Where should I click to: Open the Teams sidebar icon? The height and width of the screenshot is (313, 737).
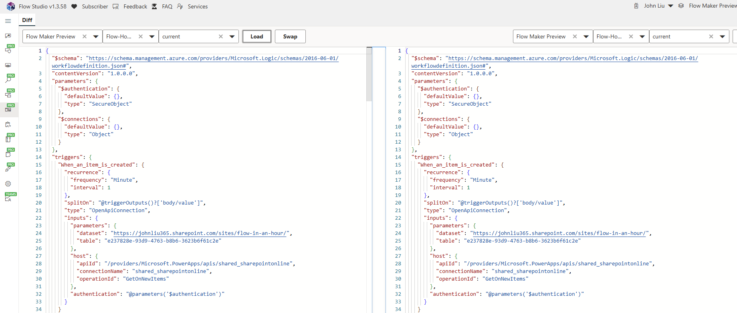9,197
